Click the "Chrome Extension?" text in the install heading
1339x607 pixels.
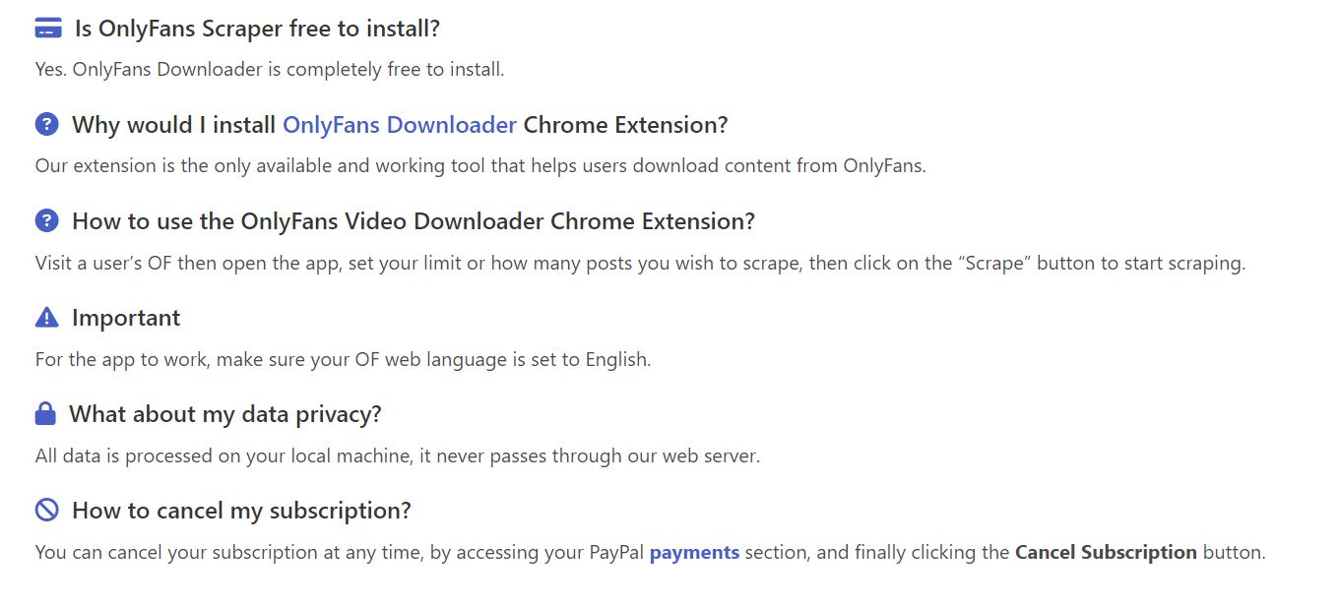tap(625, 125)
